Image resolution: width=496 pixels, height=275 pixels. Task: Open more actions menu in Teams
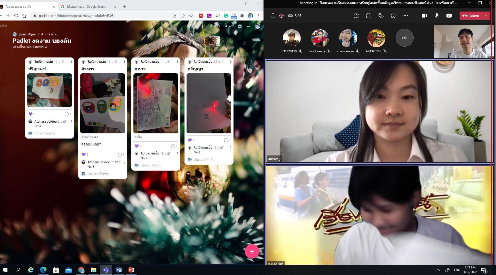405,16
